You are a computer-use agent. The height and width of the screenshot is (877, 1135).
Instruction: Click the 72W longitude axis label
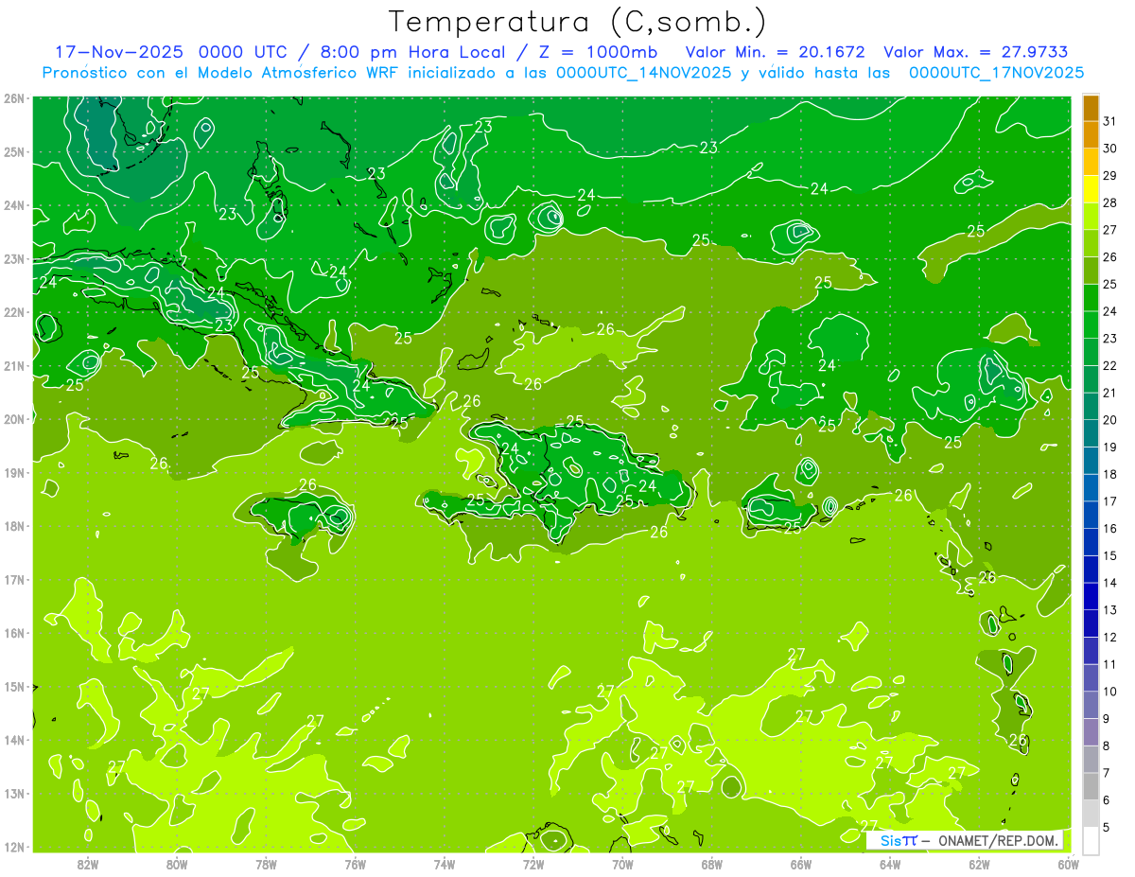point(533,864)
